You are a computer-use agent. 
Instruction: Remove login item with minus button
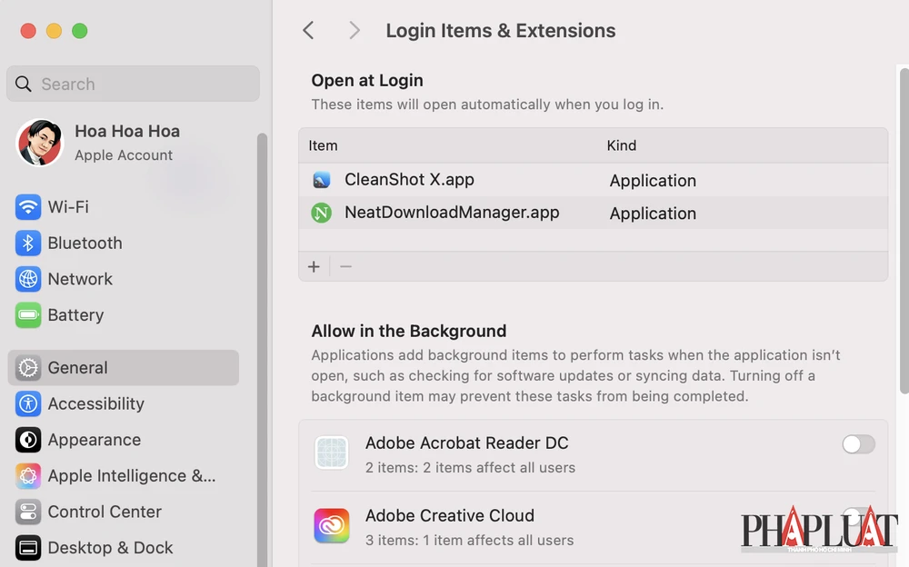(345, 267)
